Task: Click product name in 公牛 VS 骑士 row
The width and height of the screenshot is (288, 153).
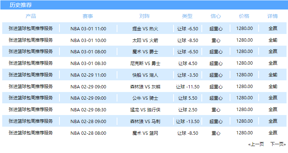Action: pos(31,98)
